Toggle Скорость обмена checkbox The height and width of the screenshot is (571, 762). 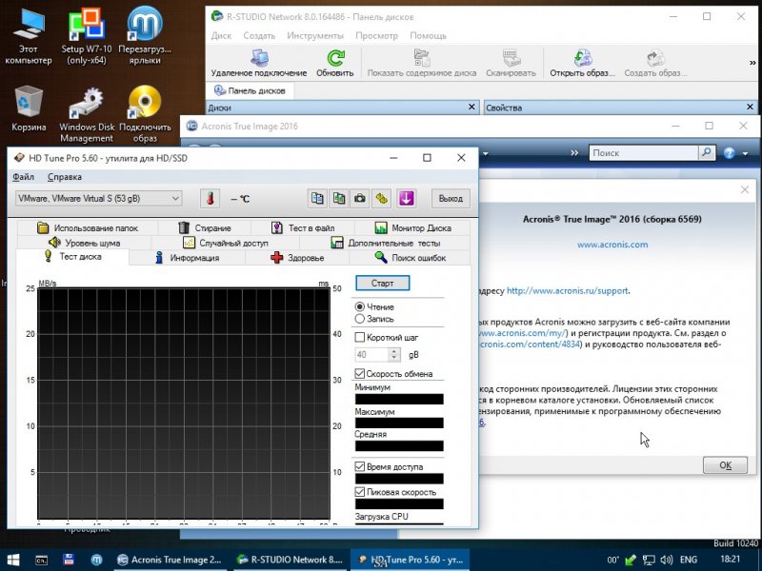coord(360,373)
